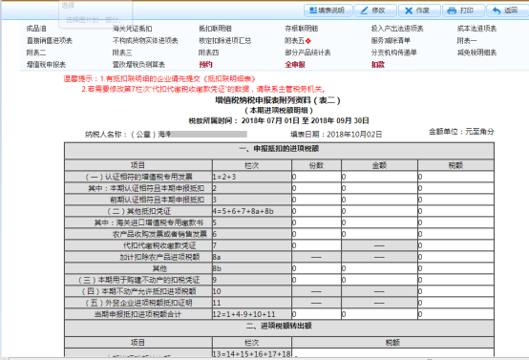Click the form title 增值税纳税申报表附列资料
This screenshot has width=529, height=360.
(278, 100)
